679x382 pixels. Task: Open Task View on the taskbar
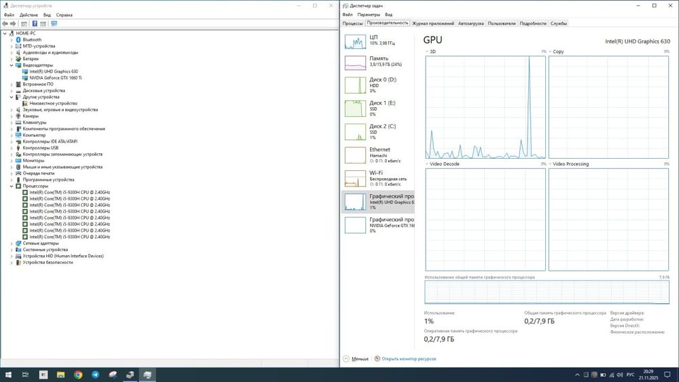pos(26,375)
